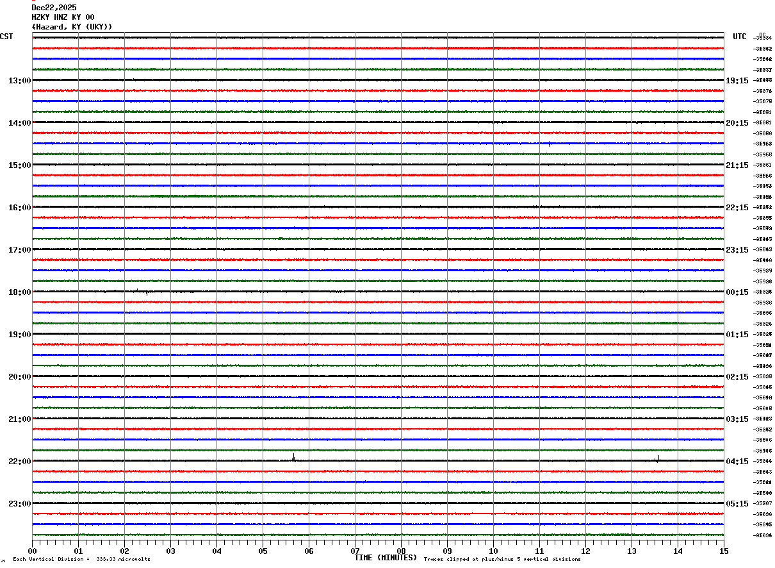Select the 16:00 CST row label
The image size is (775, 568).
19,208
